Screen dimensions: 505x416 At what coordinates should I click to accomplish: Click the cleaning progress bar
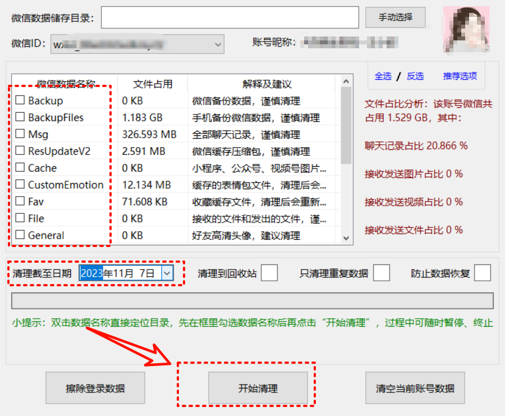tap(252, 301)
